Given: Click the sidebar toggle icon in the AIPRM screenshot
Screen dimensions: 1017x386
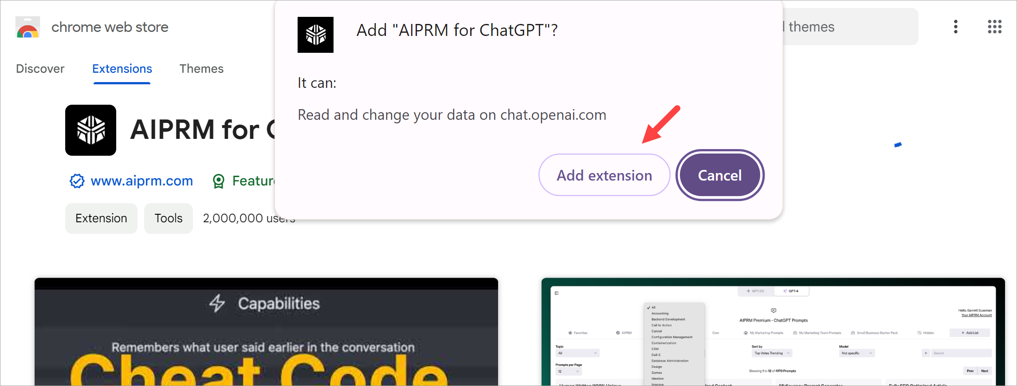Looking at the screenshot, I should click(x=556, y=293).
